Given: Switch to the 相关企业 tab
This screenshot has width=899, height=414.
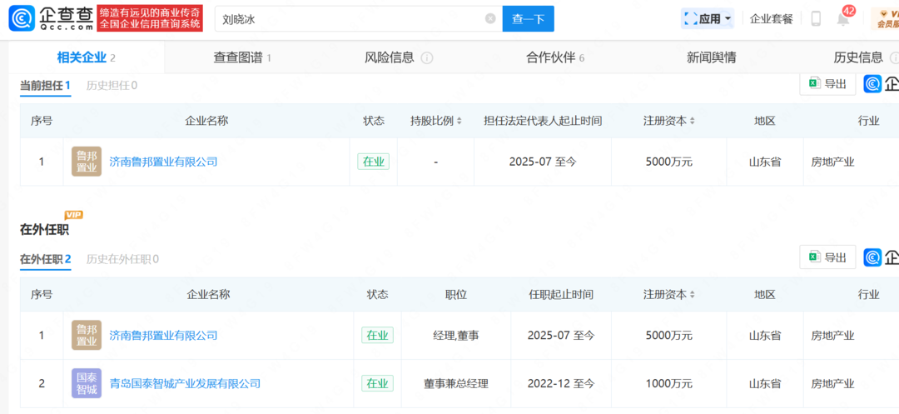Looking at the screenshot, I should tap(87, 57).
